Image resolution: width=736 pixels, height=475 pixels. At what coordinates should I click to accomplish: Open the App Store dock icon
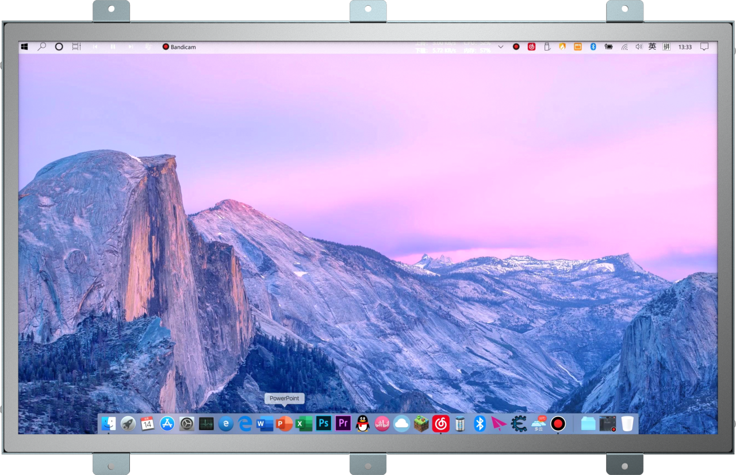pos(167,424)
